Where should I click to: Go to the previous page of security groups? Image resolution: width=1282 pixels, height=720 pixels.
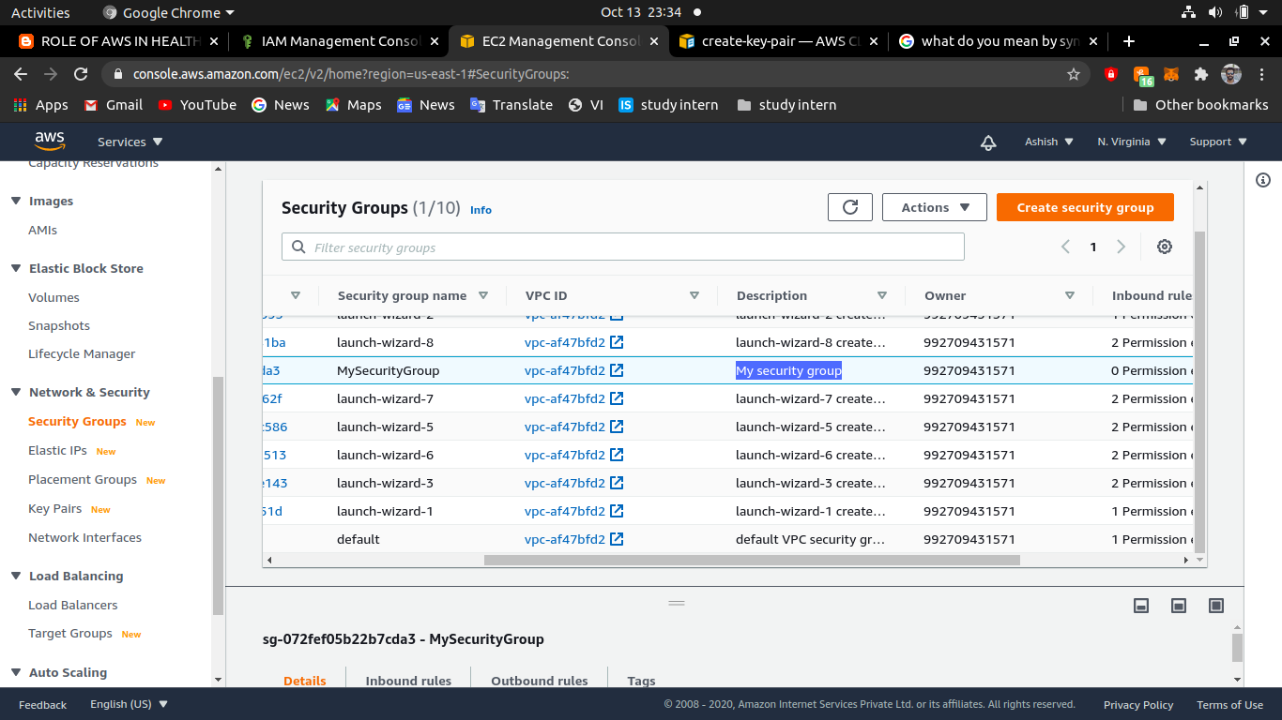[1065, 247]
